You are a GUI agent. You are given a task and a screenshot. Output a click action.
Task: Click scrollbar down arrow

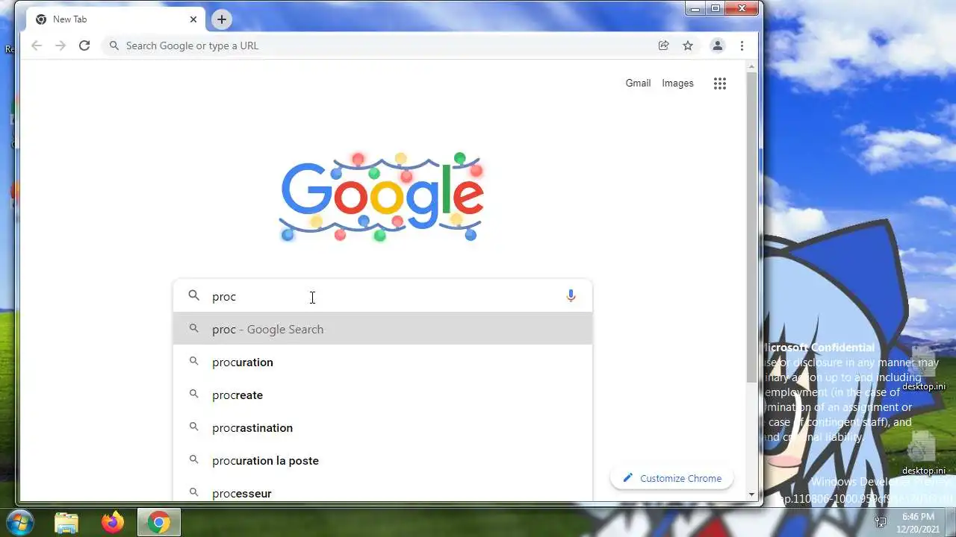point(752,494)
